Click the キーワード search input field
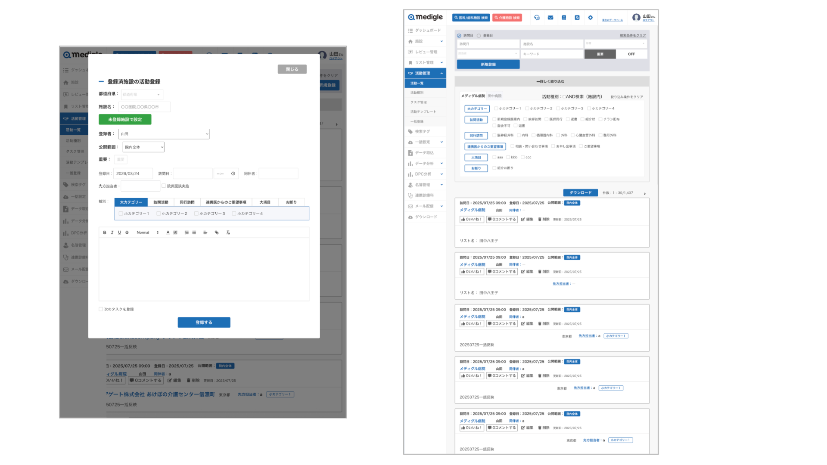Screen dimensions: 827x465 click(551, 54)
